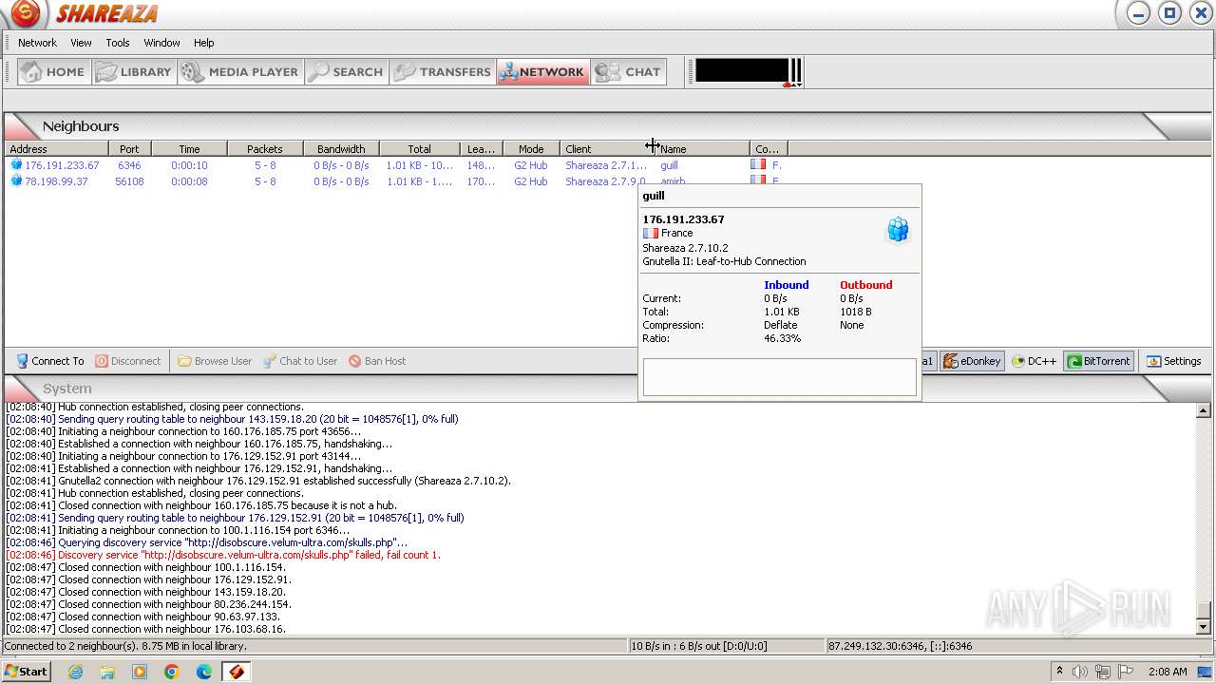
Task: Open the Tools menu
Action: click(x=118, y=43)
